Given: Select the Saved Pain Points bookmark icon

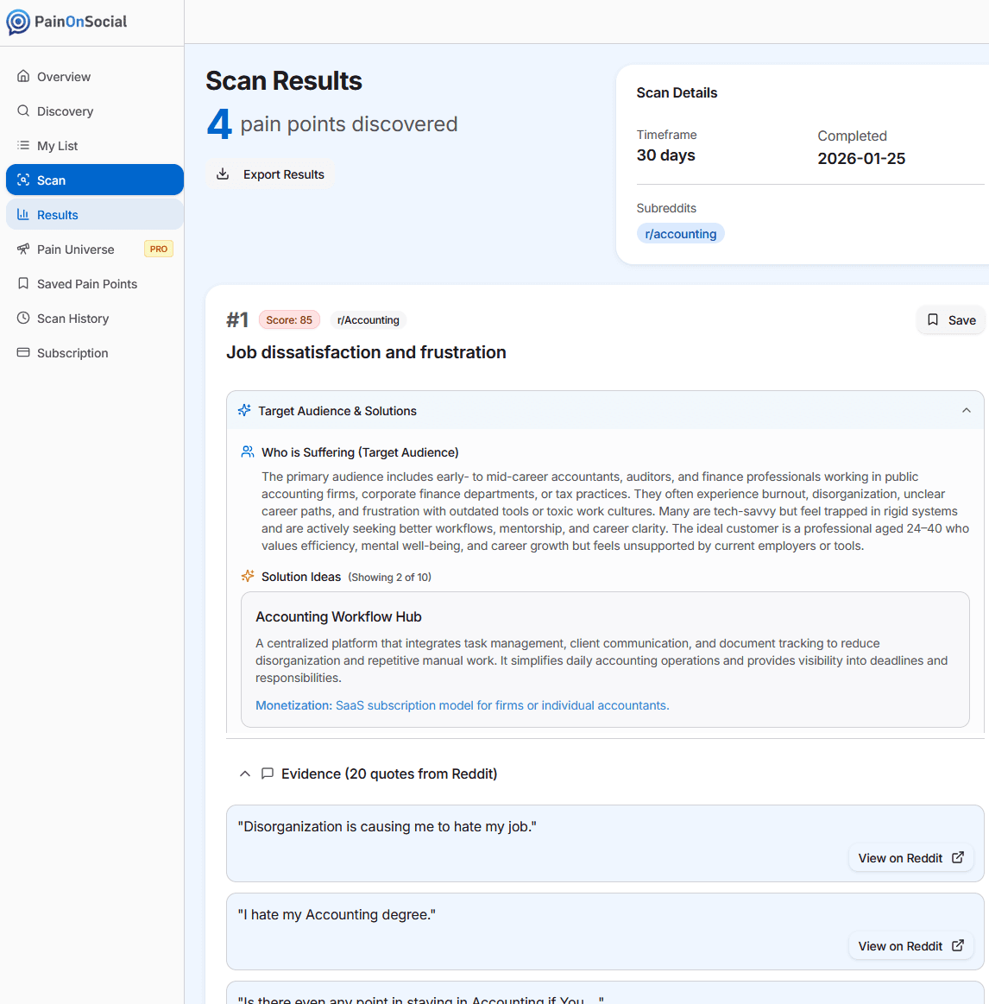Looking at the screenshot, I should pyautogui.click(x=22, y=283).
